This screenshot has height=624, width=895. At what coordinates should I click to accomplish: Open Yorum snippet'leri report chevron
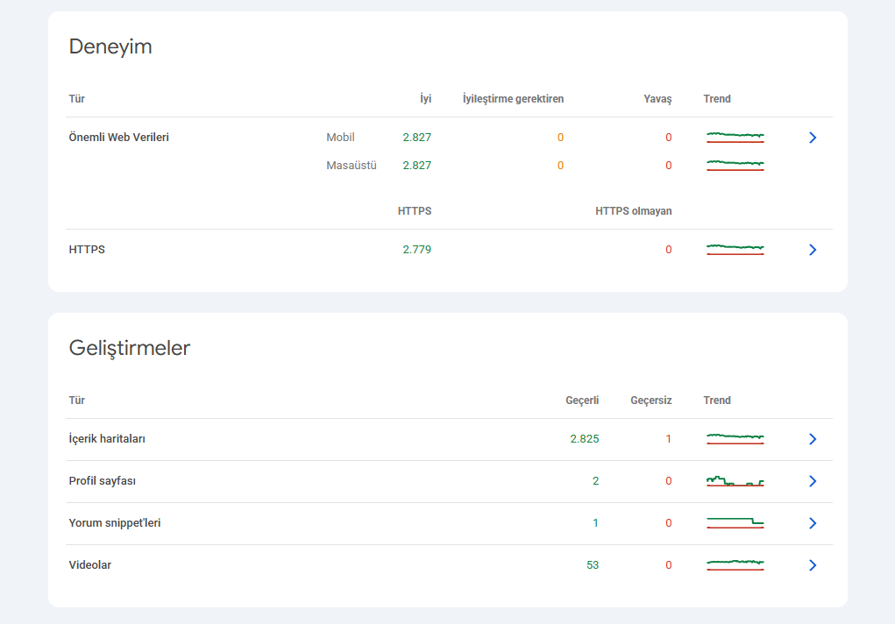[813, 523]
